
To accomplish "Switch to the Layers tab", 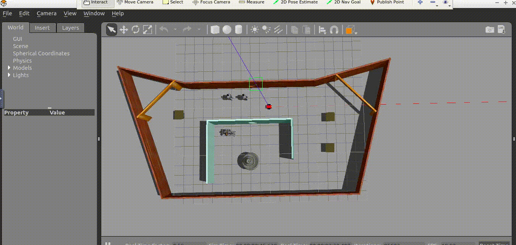I will pyautogui.click(x=71, y=28).
